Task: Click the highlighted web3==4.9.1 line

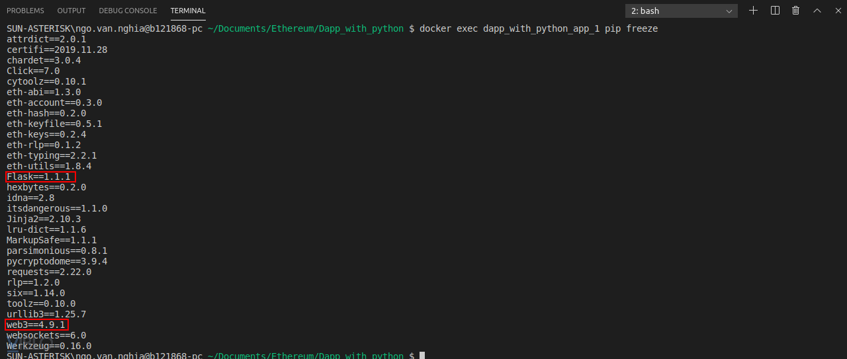Action: (x=36, y=325)
